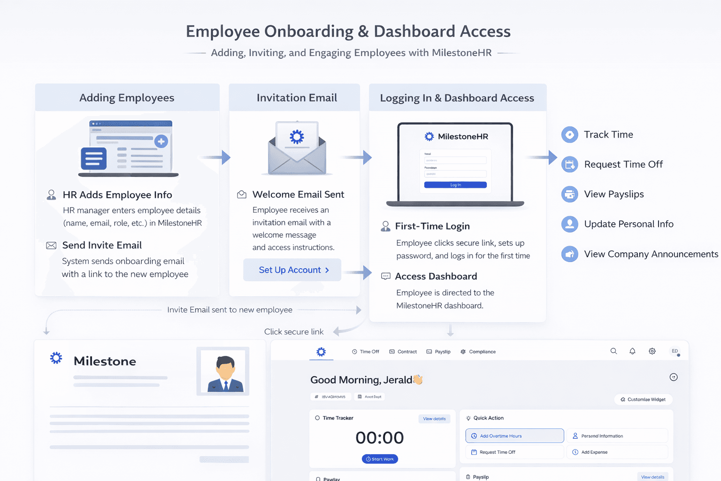Click the dashboard home gear logo
This screenshot has width=721, height=481.
click(321, 352)
